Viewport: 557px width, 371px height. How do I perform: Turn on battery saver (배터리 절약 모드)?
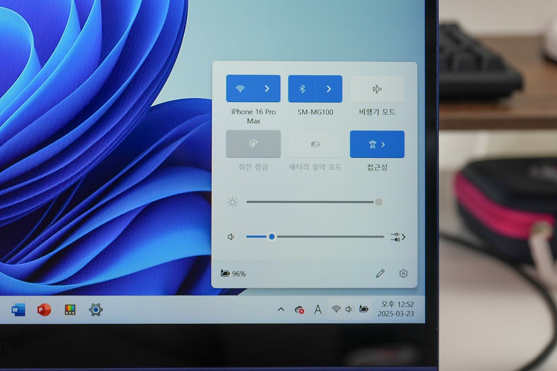[315, 144]
